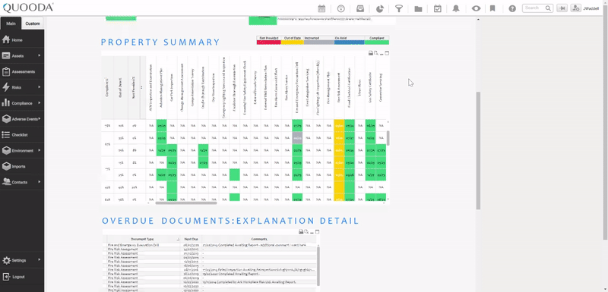Click the JWaddell username
Screen dimensions: 608x292
click(x=591, y=8)
